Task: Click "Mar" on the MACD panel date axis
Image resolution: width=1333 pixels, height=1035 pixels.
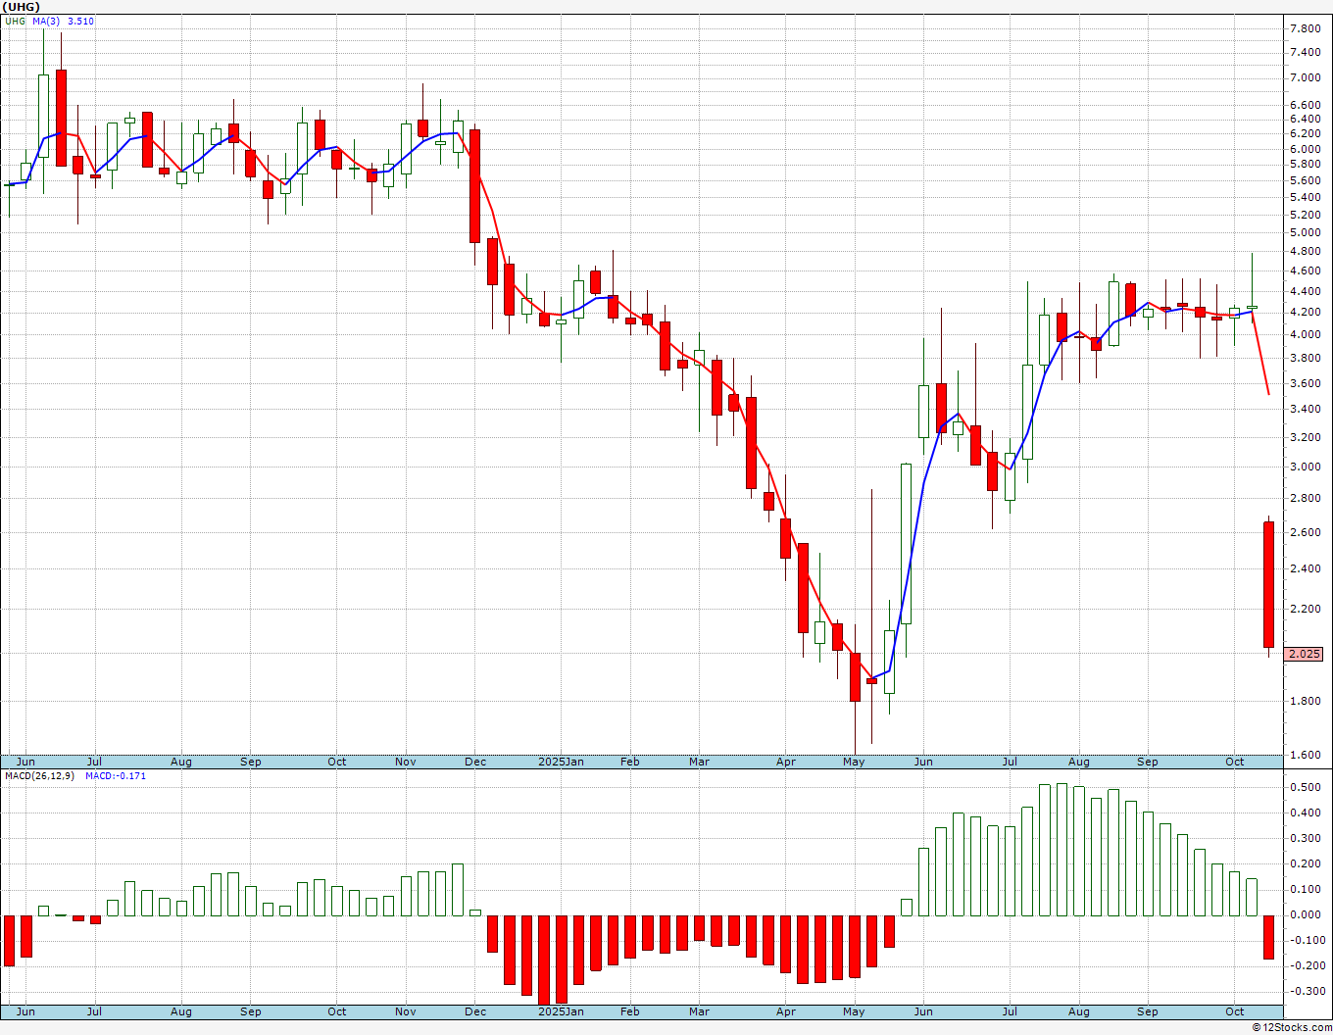Action: pyautogui.click(x=699, y=1011)
